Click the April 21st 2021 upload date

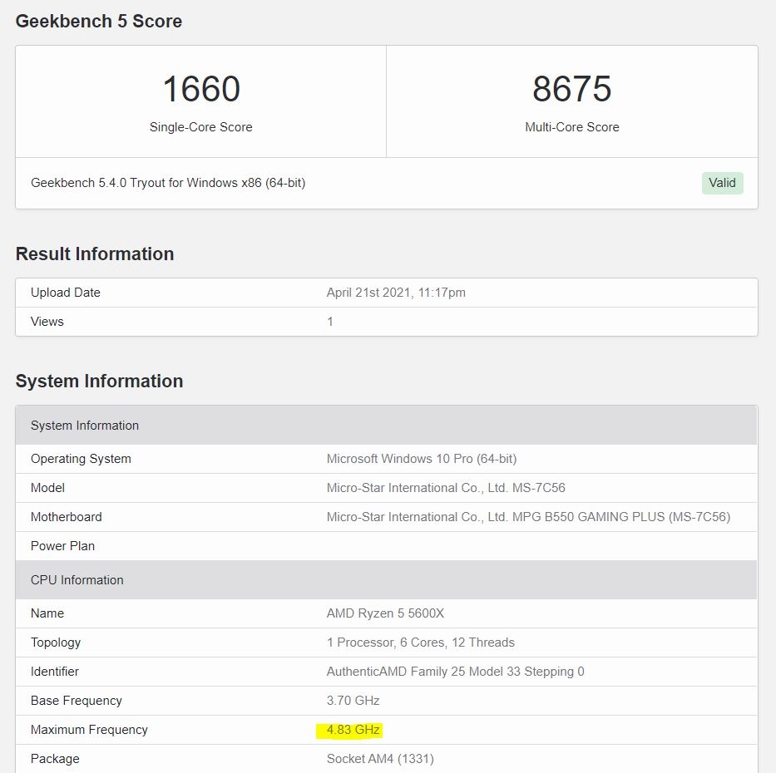coord(394,293)
